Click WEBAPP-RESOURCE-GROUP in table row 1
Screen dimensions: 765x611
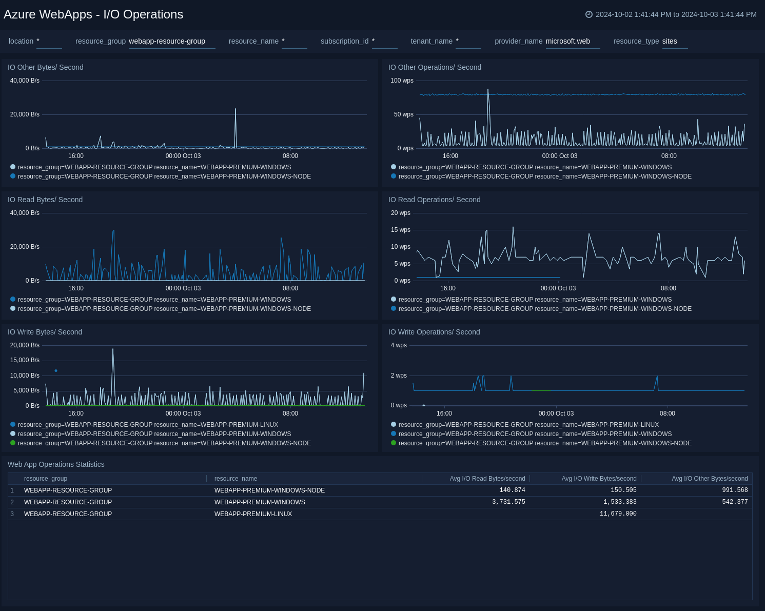[x=68, y=490]
